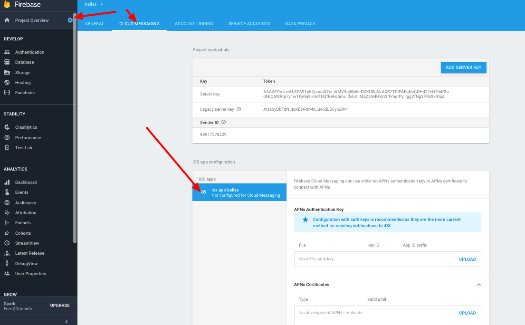
Task: Click the Test Lab checklist icon
Action: coord(7,148)
